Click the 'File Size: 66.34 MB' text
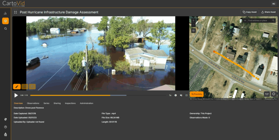The width and height of the screenshot is (279, 140). (x=110, y=117)
